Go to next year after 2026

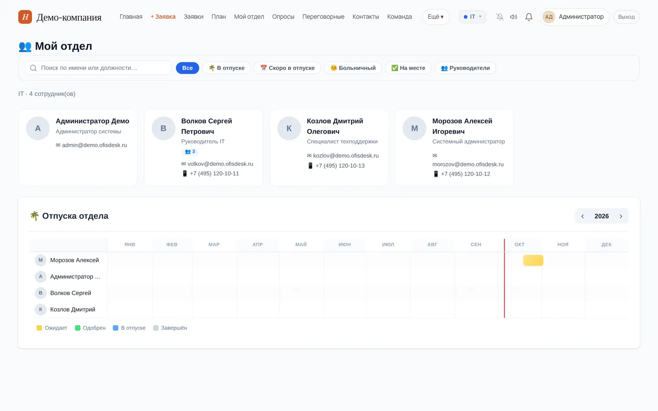pyautogui.click(x=621, y=216)
